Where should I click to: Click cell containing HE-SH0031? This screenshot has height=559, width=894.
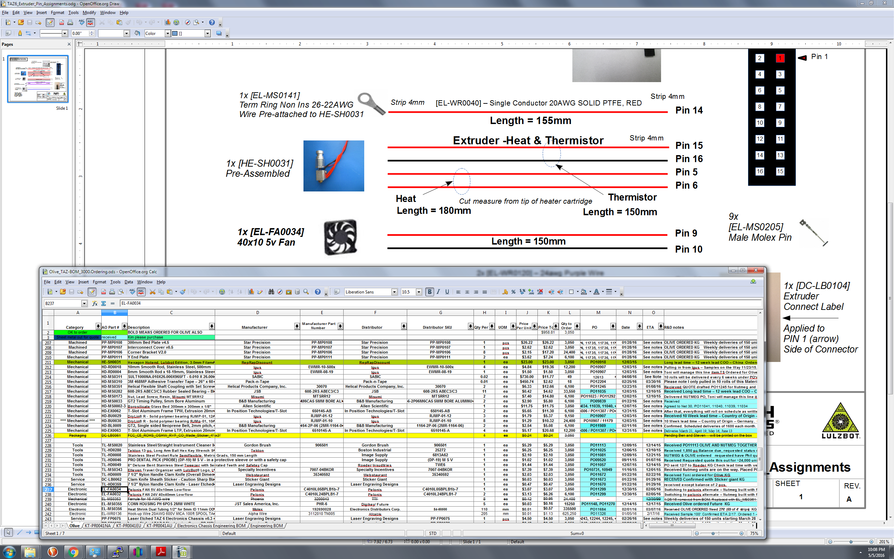(x=114, y=362)
